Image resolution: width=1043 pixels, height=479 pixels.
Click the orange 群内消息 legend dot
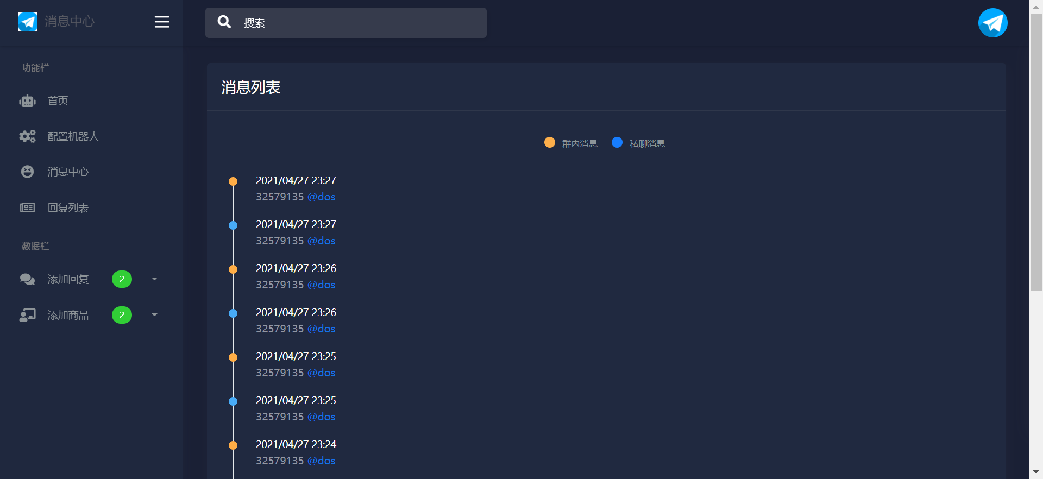(x=550, y=142)
